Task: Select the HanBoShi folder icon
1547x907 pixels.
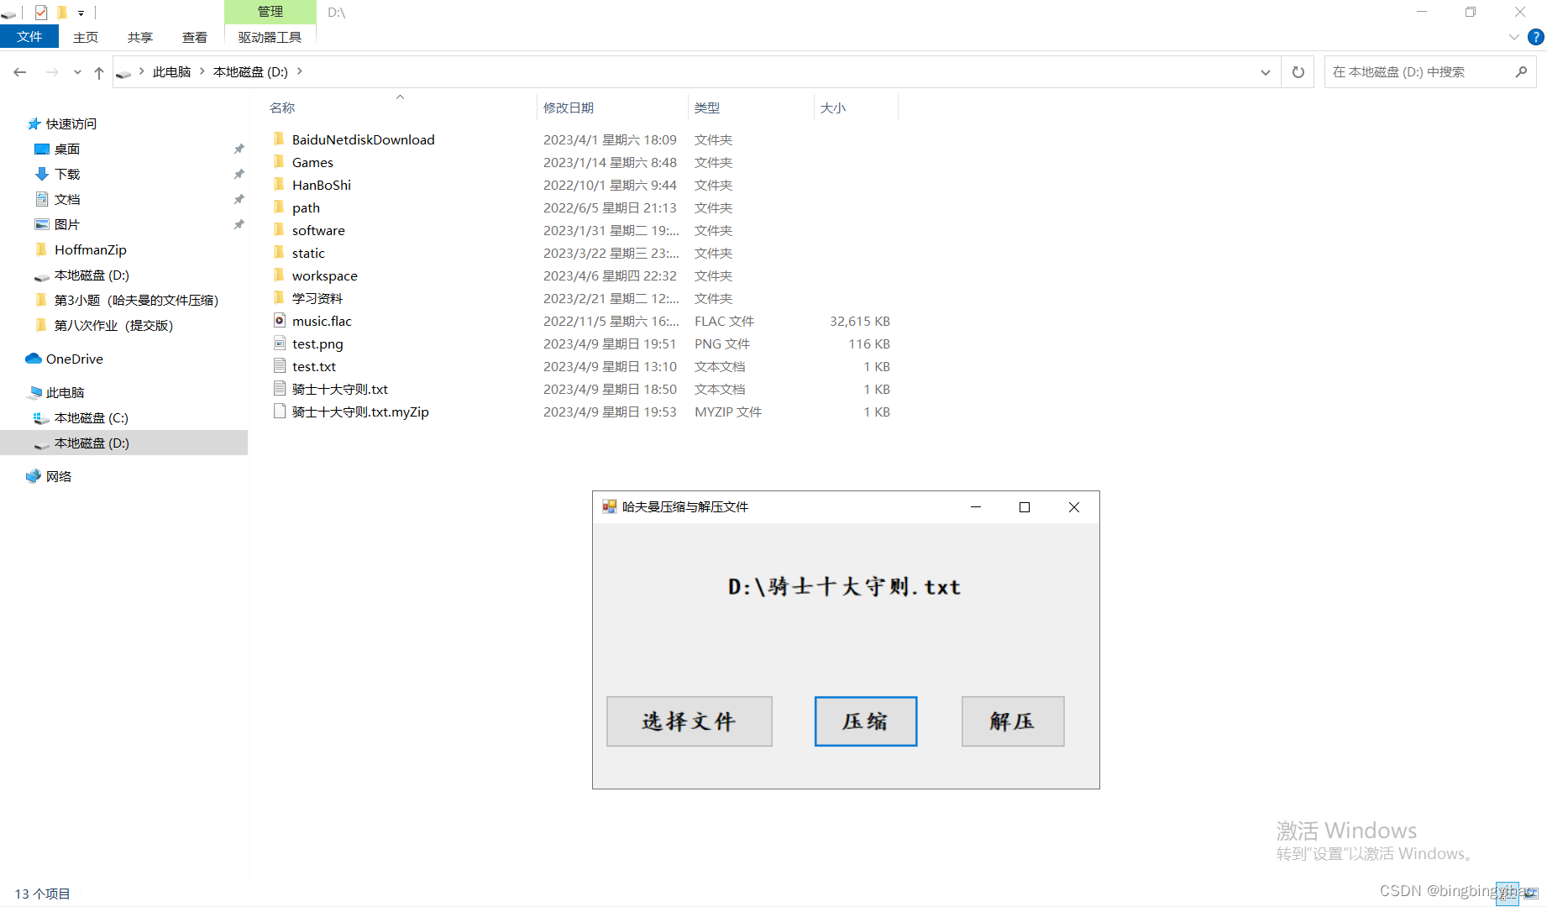Action: coord(279,184)
